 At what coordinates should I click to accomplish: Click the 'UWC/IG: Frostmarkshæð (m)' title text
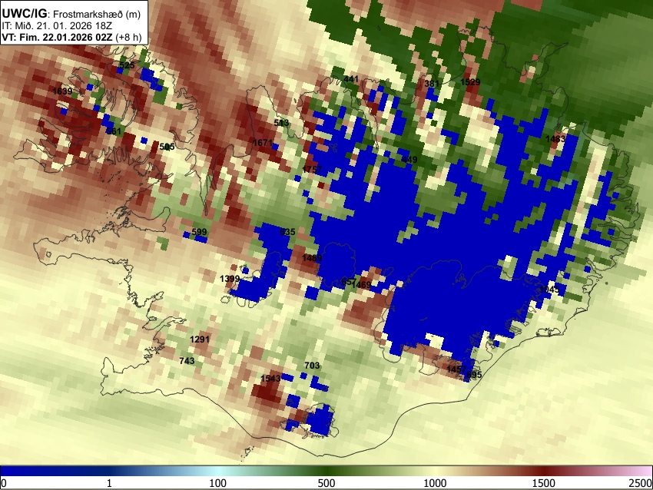[x=71, y=14]
